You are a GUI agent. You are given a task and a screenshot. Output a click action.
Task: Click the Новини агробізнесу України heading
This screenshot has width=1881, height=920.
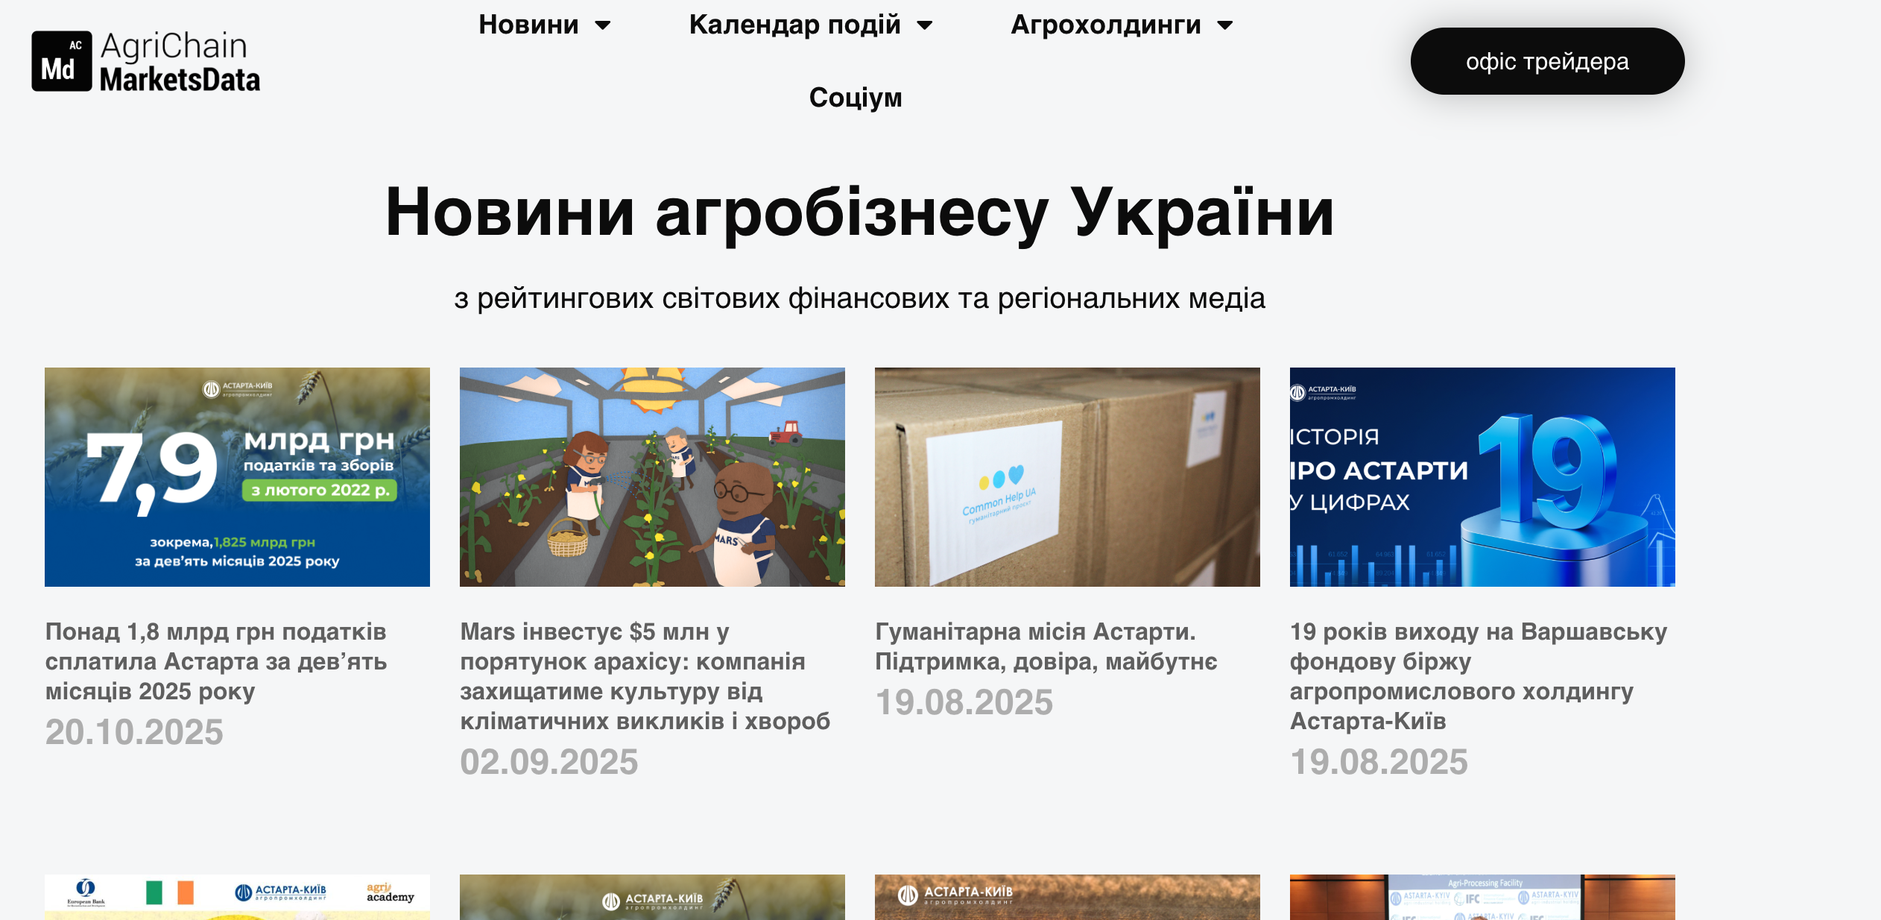point(859,212)
